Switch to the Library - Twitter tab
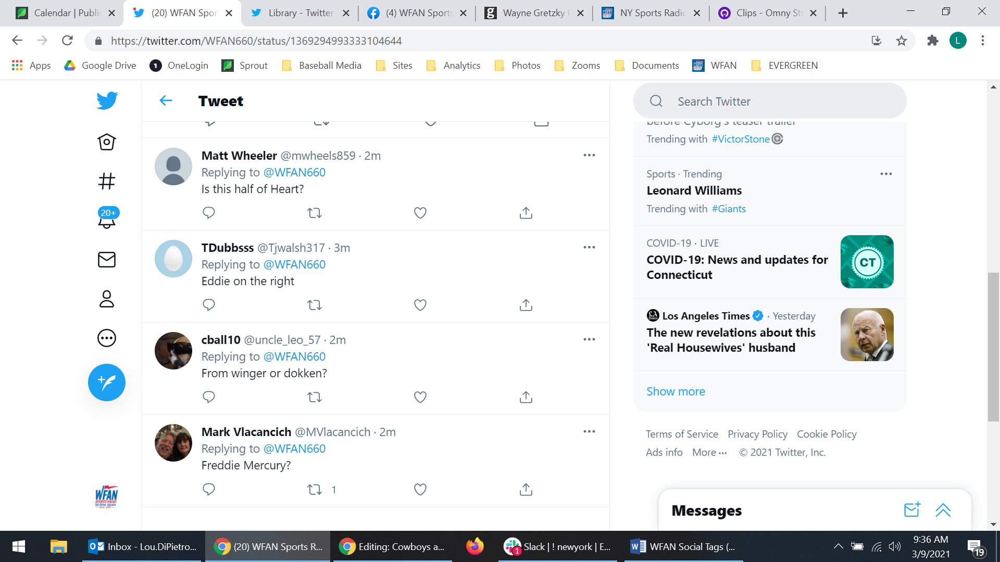The height and width of the screenshot is (562, 1000). [x=300, y=13]
